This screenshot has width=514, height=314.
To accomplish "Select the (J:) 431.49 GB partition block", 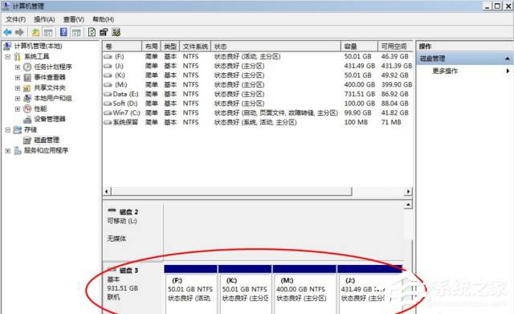I will (x=369, y=290).
